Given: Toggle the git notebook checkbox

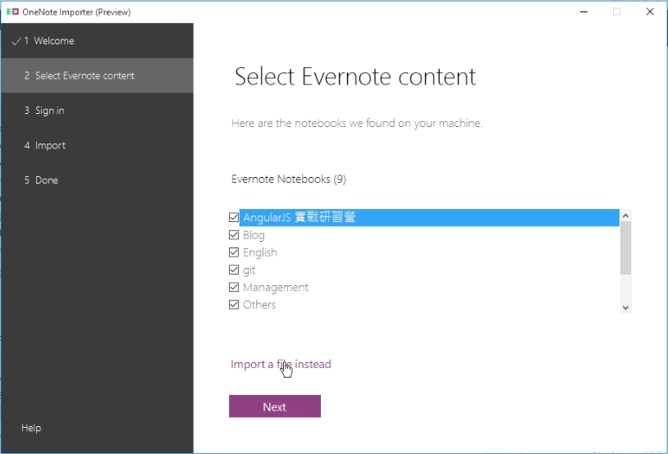Looking at the screenshot, I should (233, 270).
